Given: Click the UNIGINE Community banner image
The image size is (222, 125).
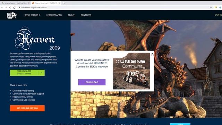Looking at the screenshot, I should [x=131, y=71].
